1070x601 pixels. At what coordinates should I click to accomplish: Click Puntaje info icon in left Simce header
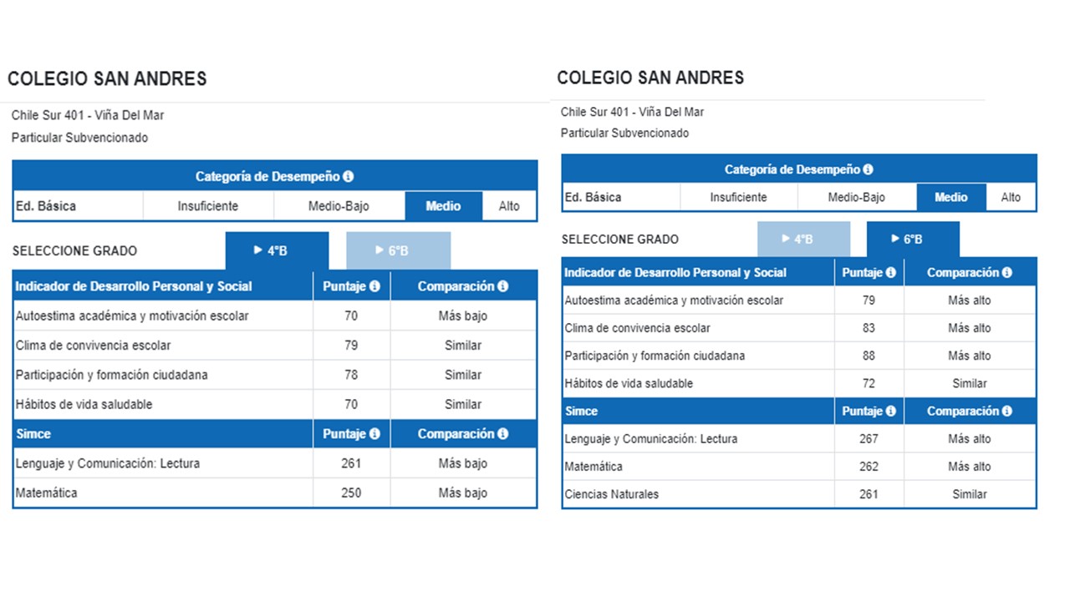(374, 434)
